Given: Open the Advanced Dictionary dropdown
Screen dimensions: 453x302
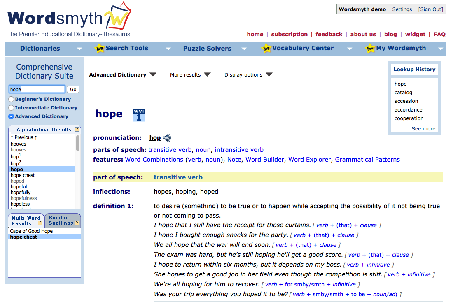Looking at the screenshot, I should point(122,75).
